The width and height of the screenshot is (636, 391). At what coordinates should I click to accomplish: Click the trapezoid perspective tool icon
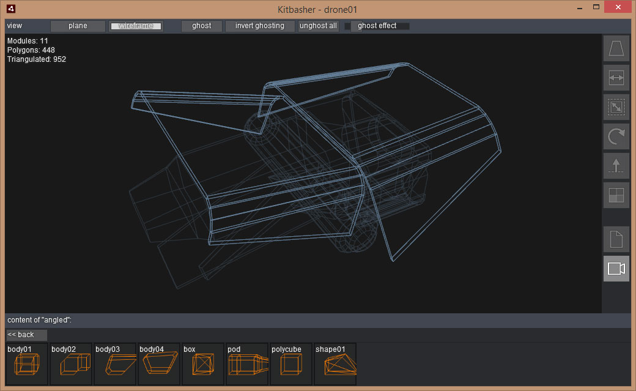[616, 48]
